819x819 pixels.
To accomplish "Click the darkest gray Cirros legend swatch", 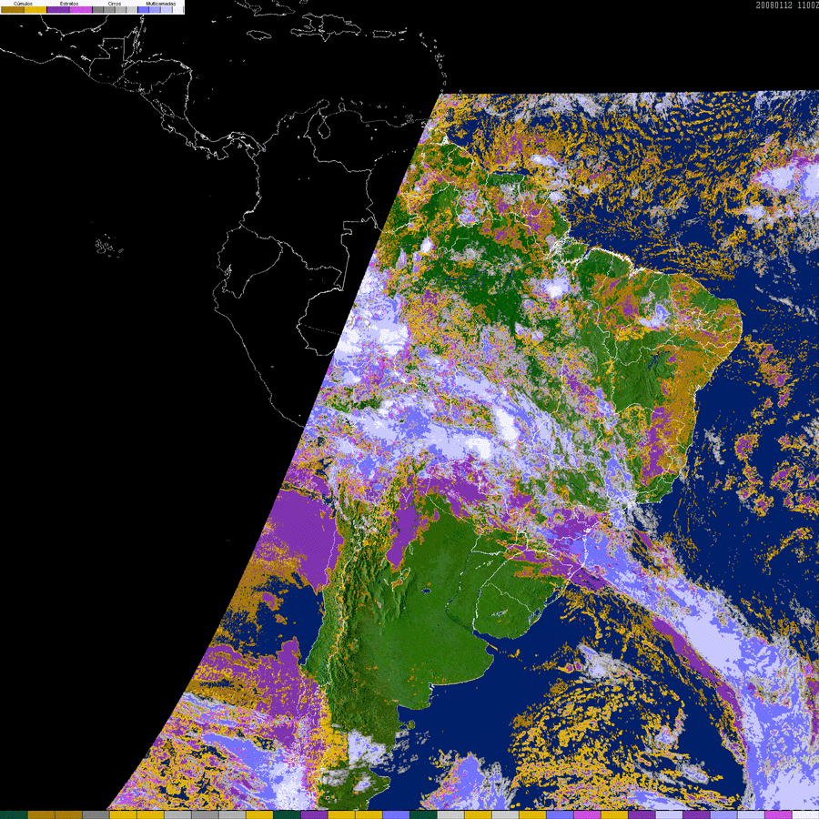I will tap(97, 9).
